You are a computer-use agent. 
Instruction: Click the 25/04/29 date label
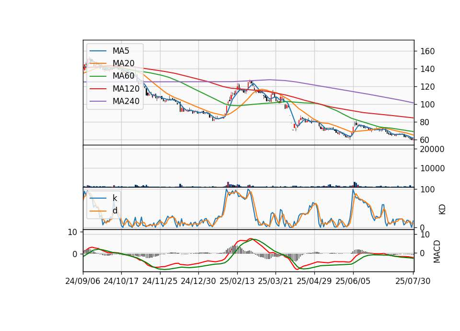click(314, 281)
